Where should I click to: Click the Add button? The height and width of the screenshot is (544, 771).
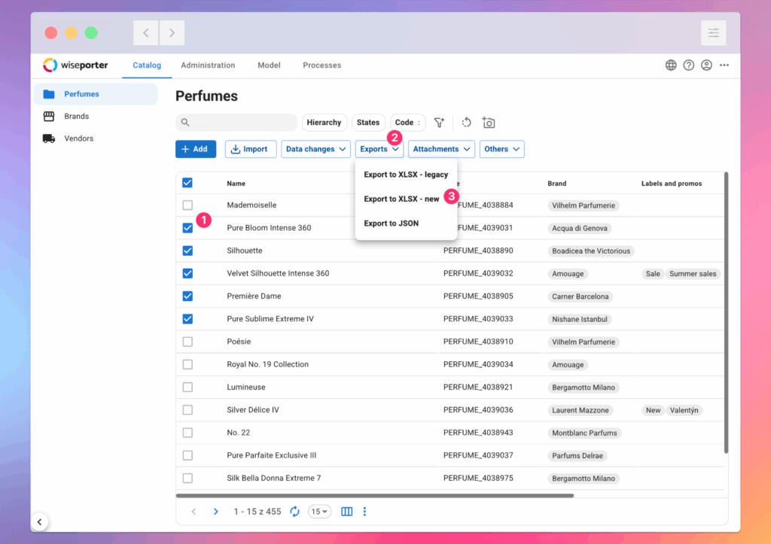click(196, 149)
